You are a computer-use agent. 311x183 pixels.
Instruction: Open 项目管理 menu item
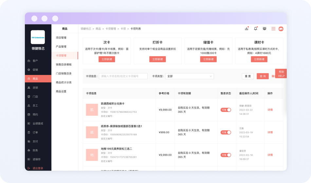[x=61, y=38]
